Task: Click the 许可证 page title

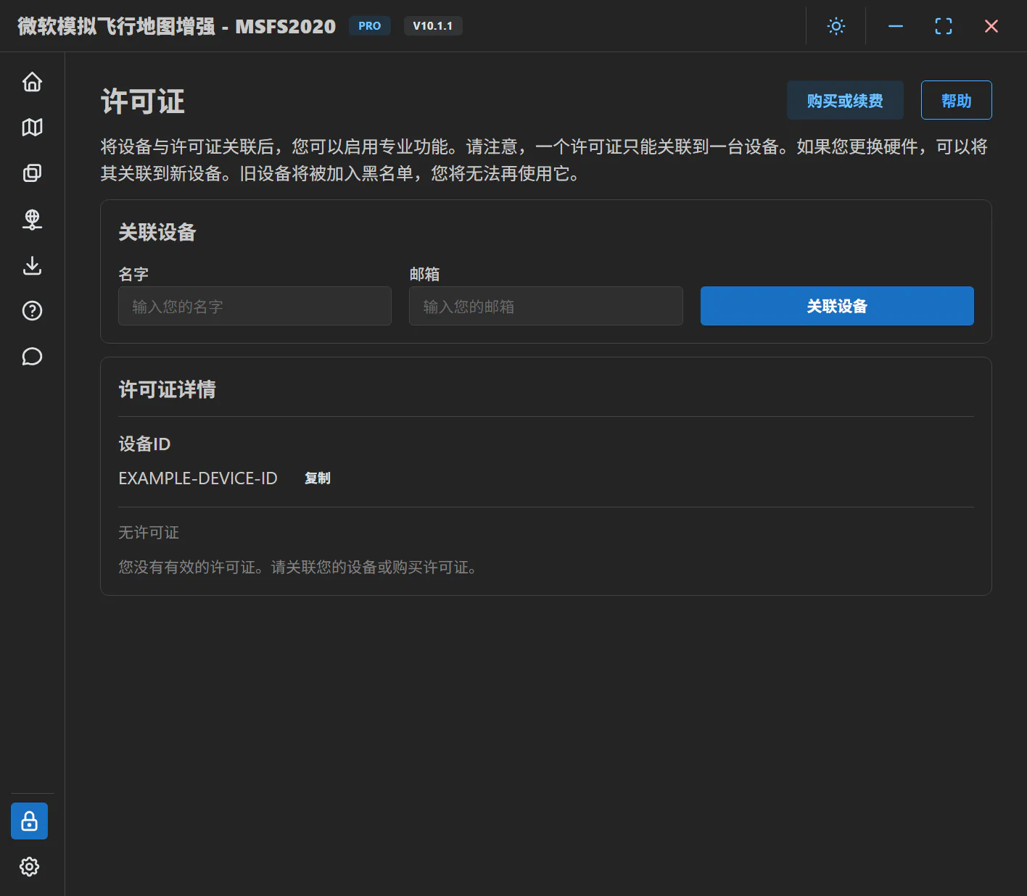Action: pos(143,101)
